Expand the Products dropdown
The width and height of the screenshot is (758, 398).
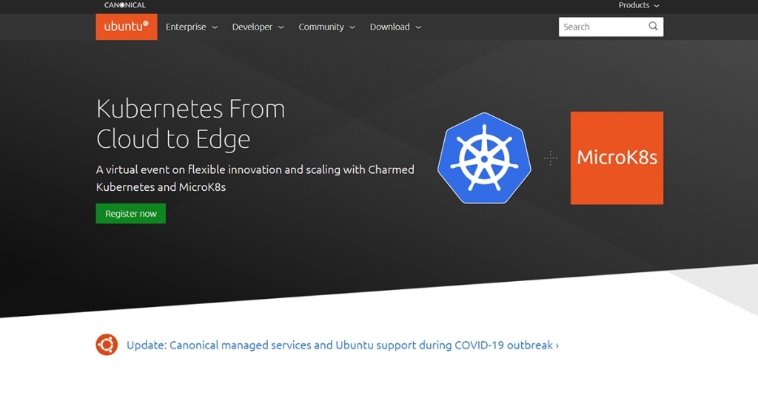click(x=638, y=5)
